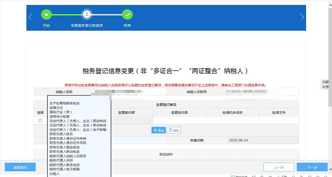Viewport: 332px width, 177px height.
Task: Click the 变更后内容 column header
Action: tap(179, 112)
